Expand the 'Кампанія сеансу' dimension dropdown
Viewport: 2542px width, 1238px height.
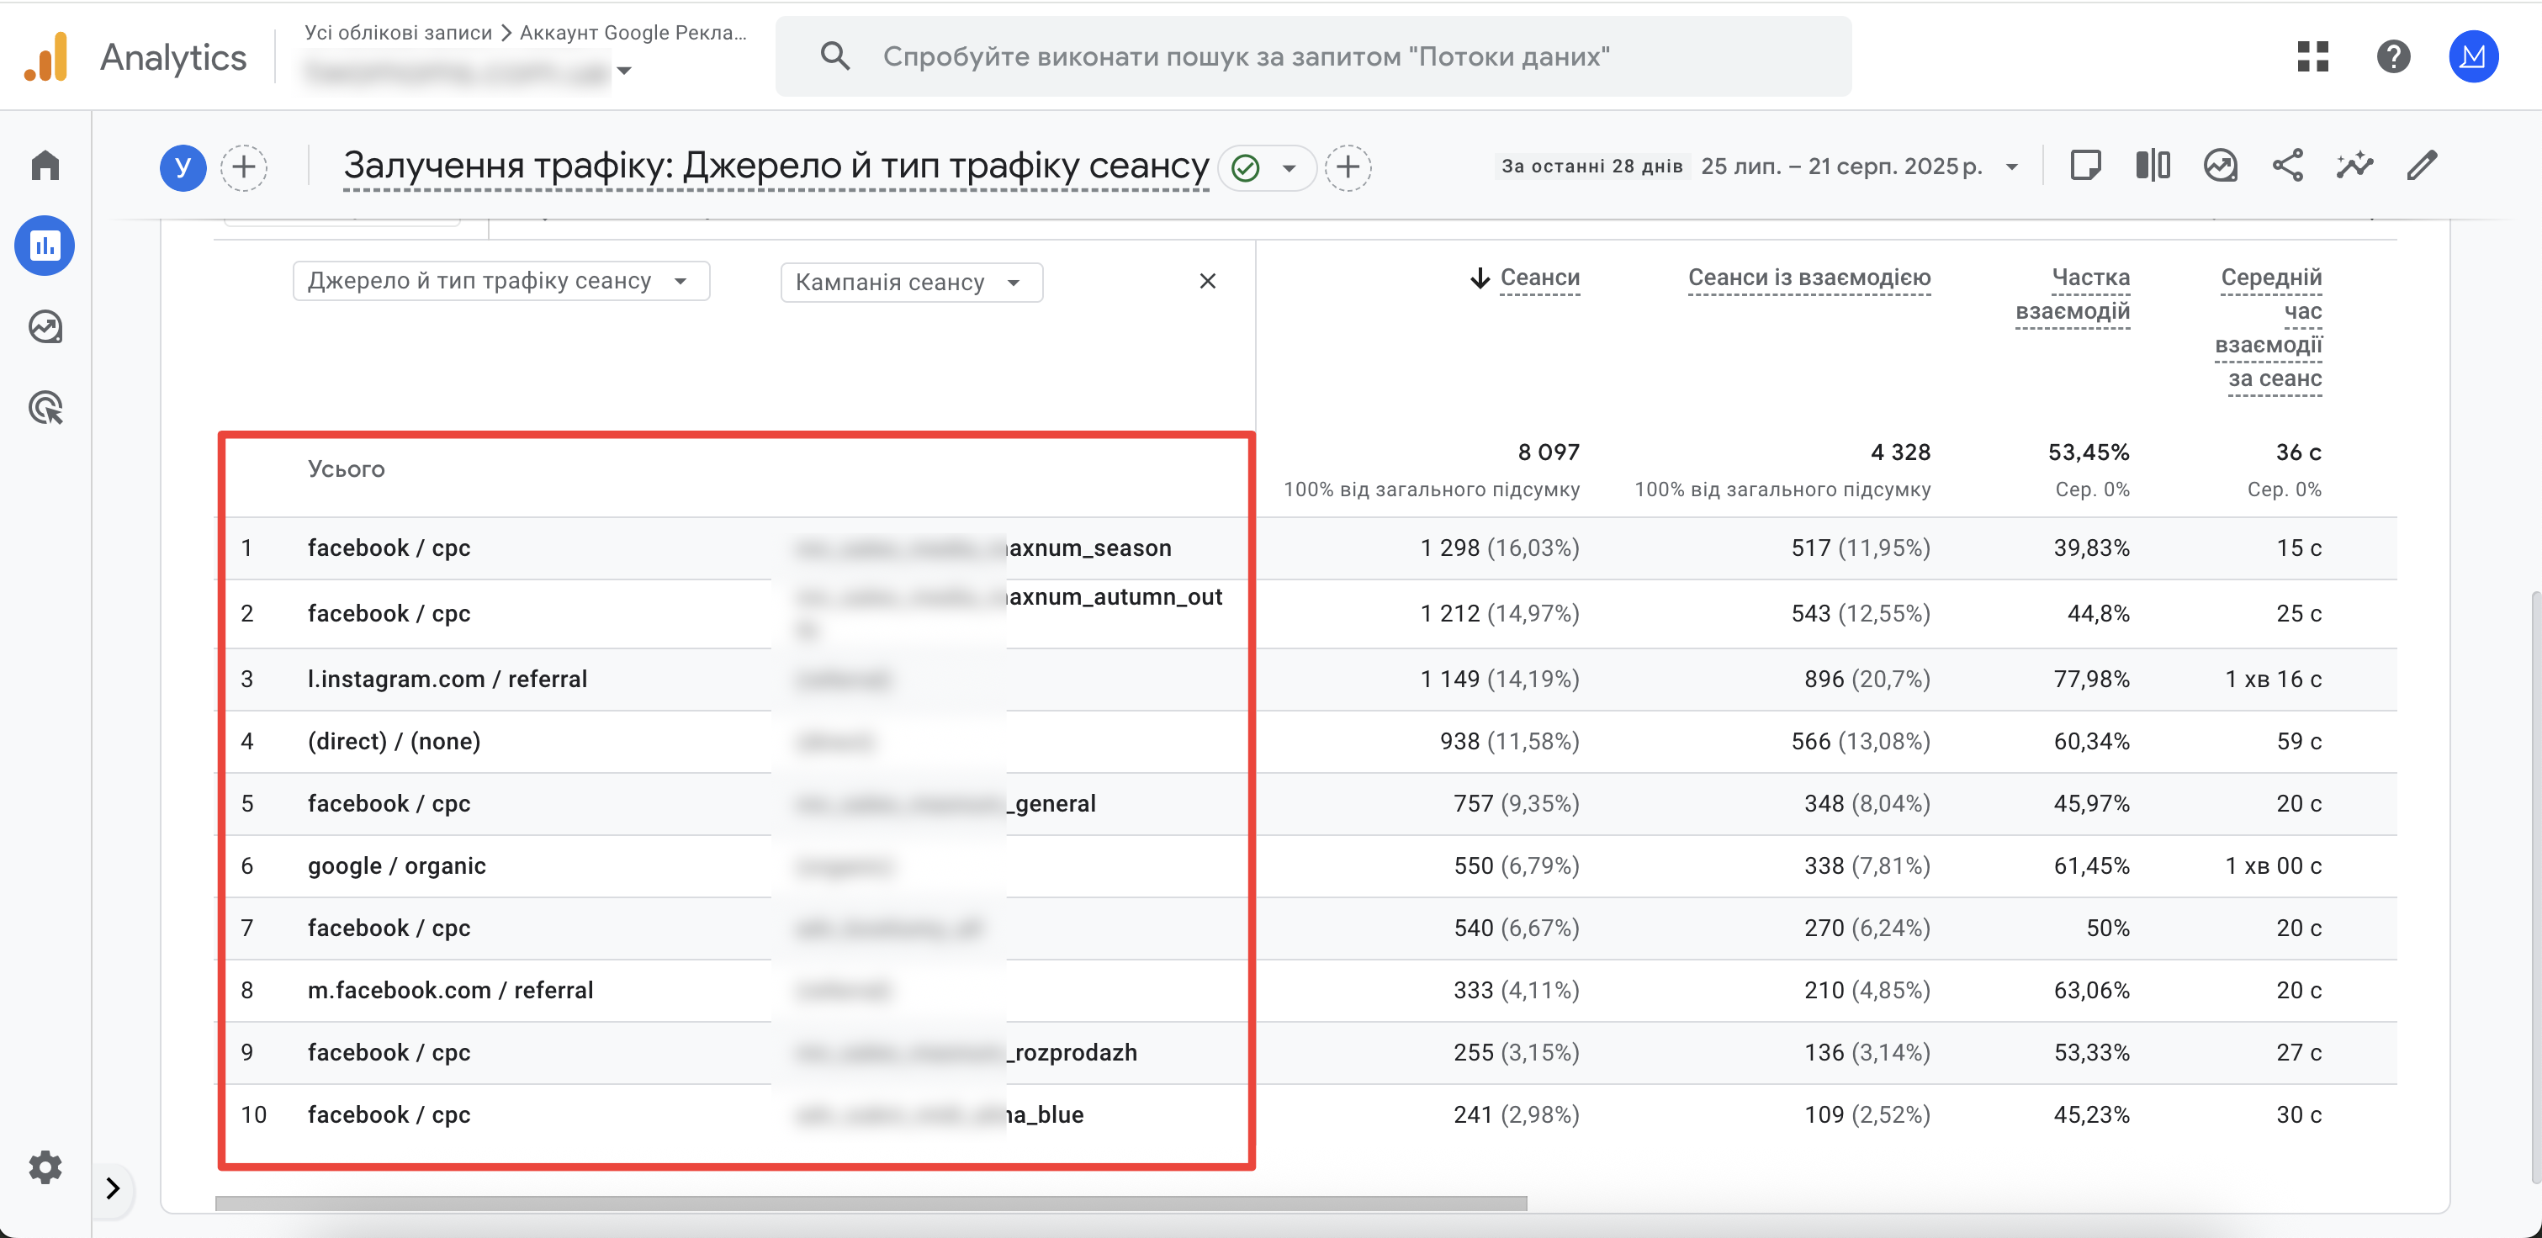tap(911, 282)
